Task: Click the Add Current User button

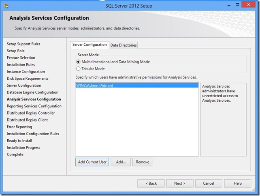Action: (92, 162)
